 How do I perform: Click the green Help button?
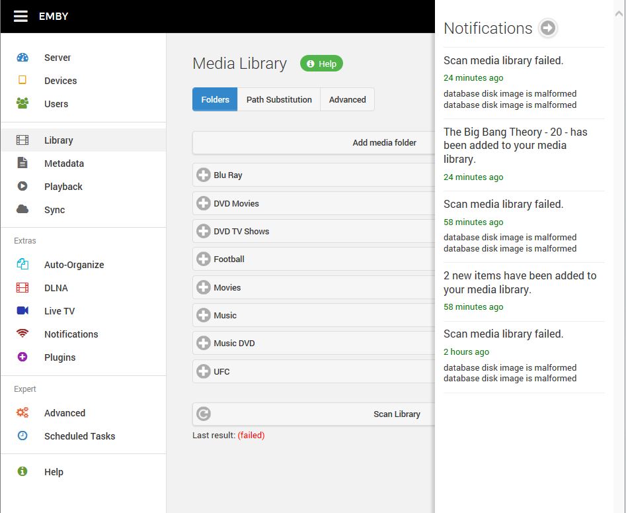321,64
